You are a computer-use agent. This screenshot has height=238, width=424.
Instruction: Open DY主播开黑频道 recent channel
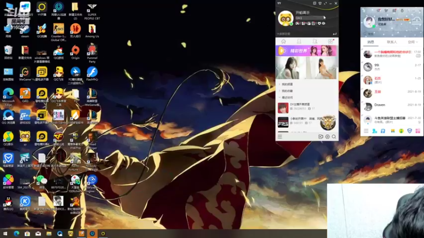coord(307,108)
